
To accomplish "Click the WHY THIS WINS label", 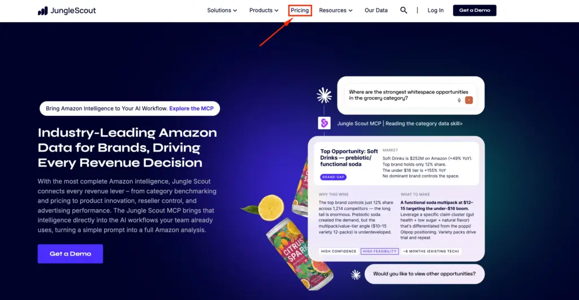I will pyautogui.click(x=334, y=194).
